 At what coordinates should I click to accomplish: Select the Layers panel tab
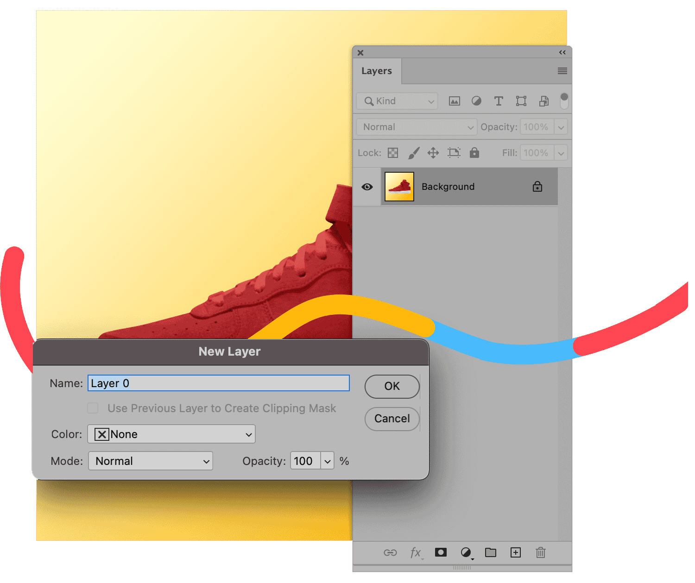[x=377, y=71]
